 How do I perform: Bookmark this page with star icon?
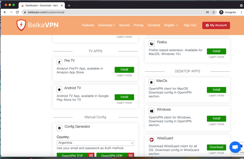coord(214,12)
